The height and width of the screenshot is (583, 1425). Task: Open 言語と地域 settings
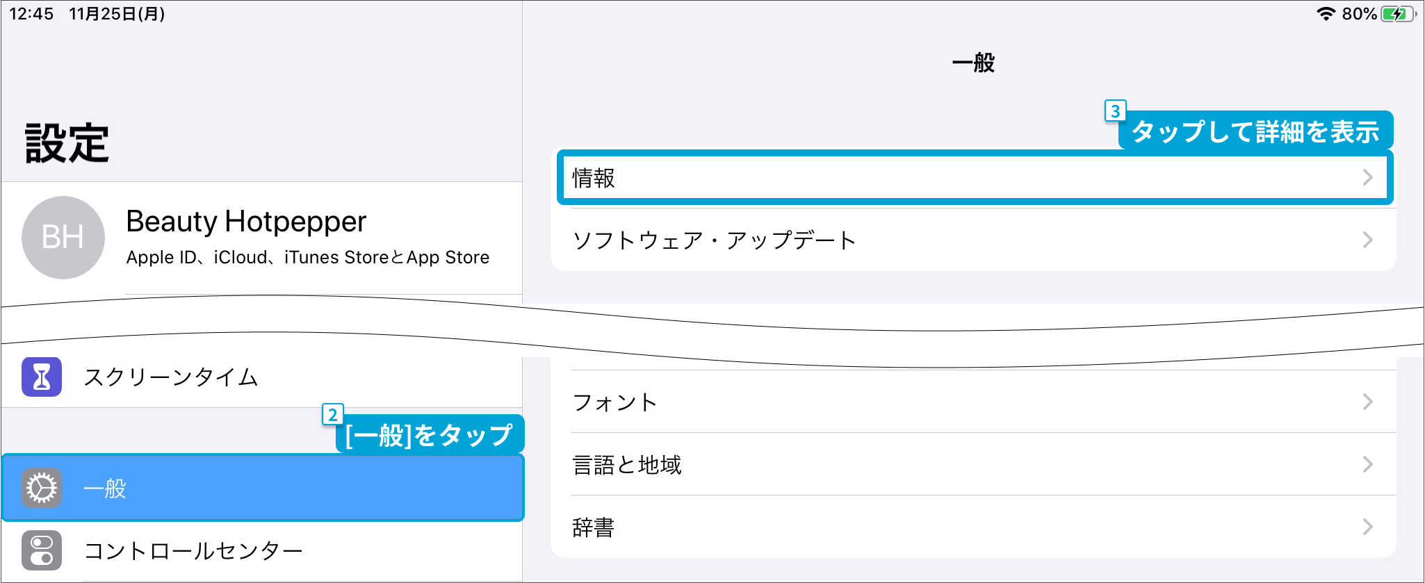(627, 464)
